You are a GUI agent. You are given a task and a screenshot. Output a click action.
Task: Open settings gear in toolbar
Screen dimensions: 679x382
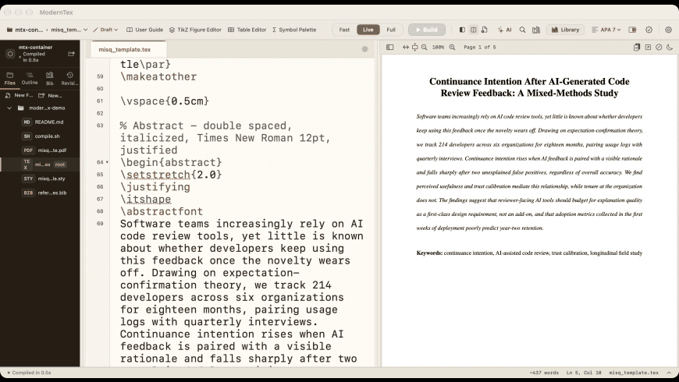(x=669, y=30)
